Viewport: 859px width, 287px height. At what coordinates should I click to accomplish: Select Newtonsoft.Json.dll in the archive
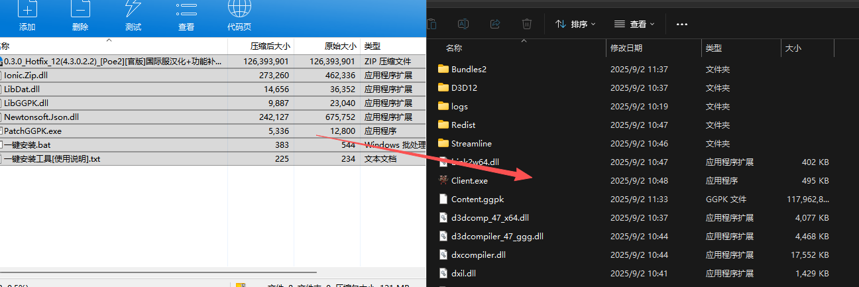pos(41,117)
